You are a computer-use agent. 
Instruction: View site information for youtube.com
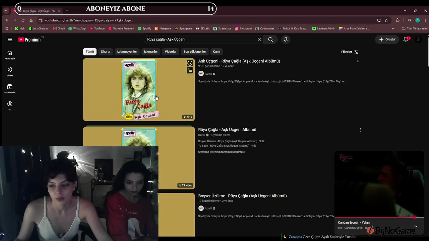pyautogui.click(x=40, y=20)
